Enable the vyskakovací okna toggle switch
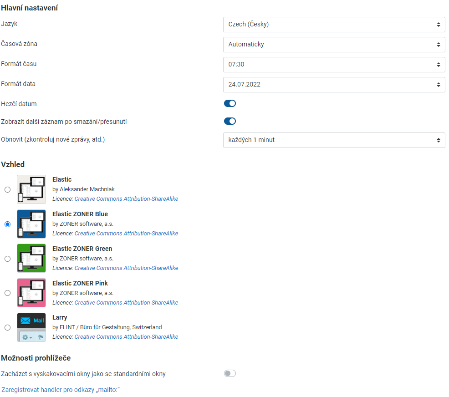449x397 pixels. 230,373
